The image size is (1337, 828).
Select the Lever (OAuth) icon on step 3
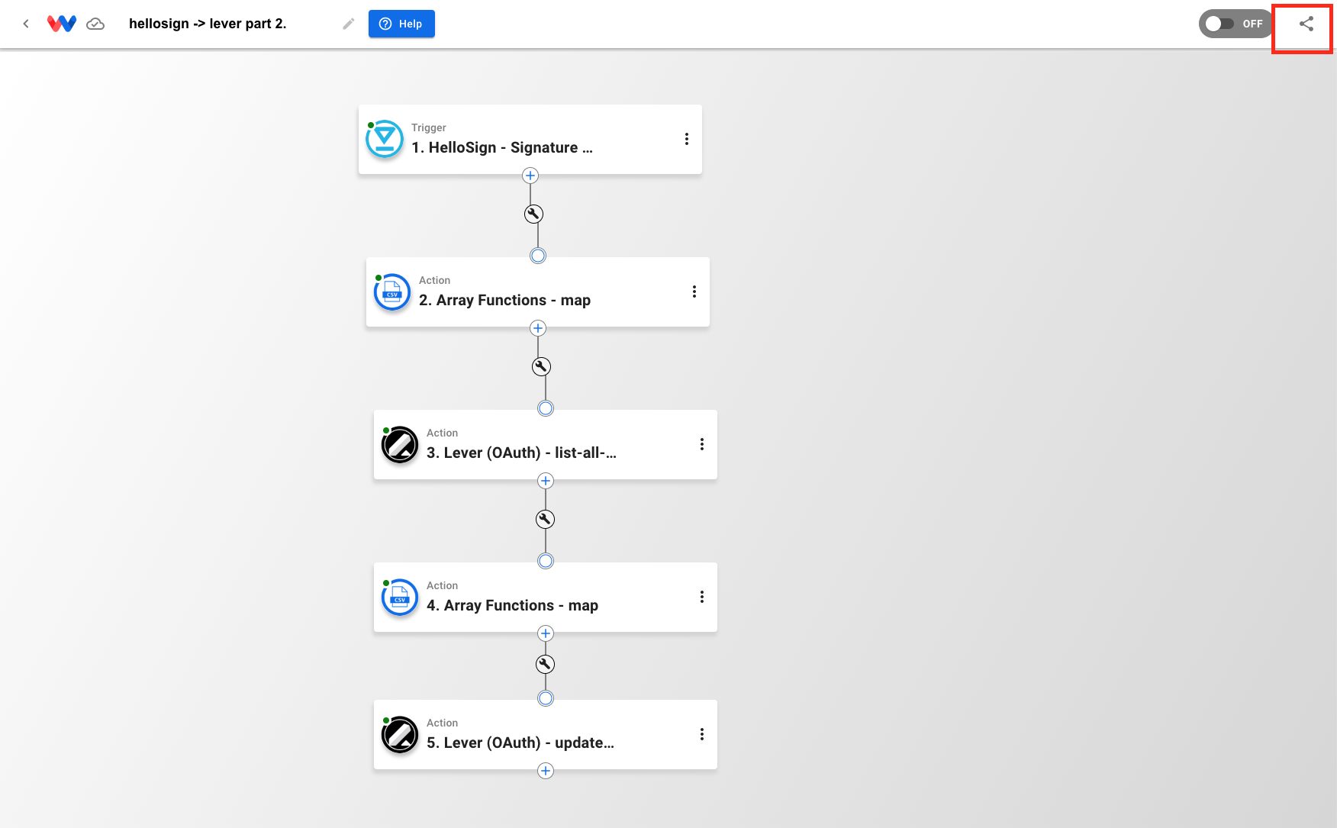click(x=400, y=444)
